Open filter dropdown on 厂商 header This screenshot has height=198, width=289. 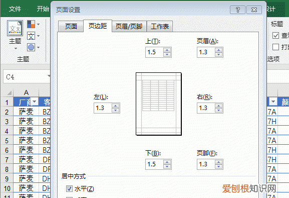click(x=34, y=102)
